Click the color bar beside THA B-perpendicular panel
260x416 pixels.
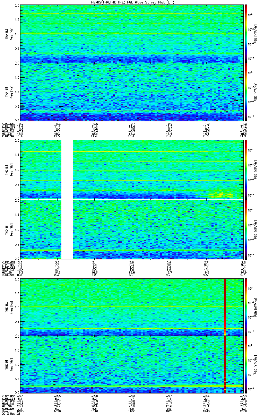point(246,34)
